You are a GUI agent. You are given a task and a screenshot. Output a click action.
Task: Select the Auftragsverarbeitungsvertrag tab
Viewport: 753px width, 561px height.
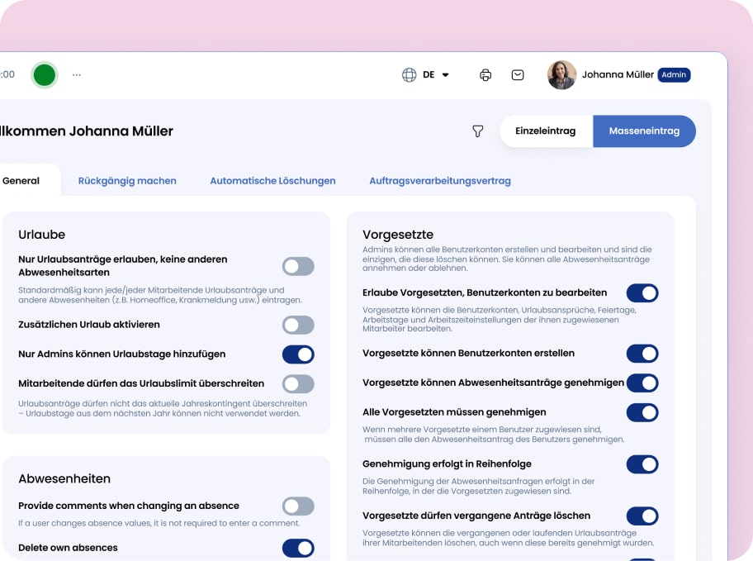(x=440, y=181)
